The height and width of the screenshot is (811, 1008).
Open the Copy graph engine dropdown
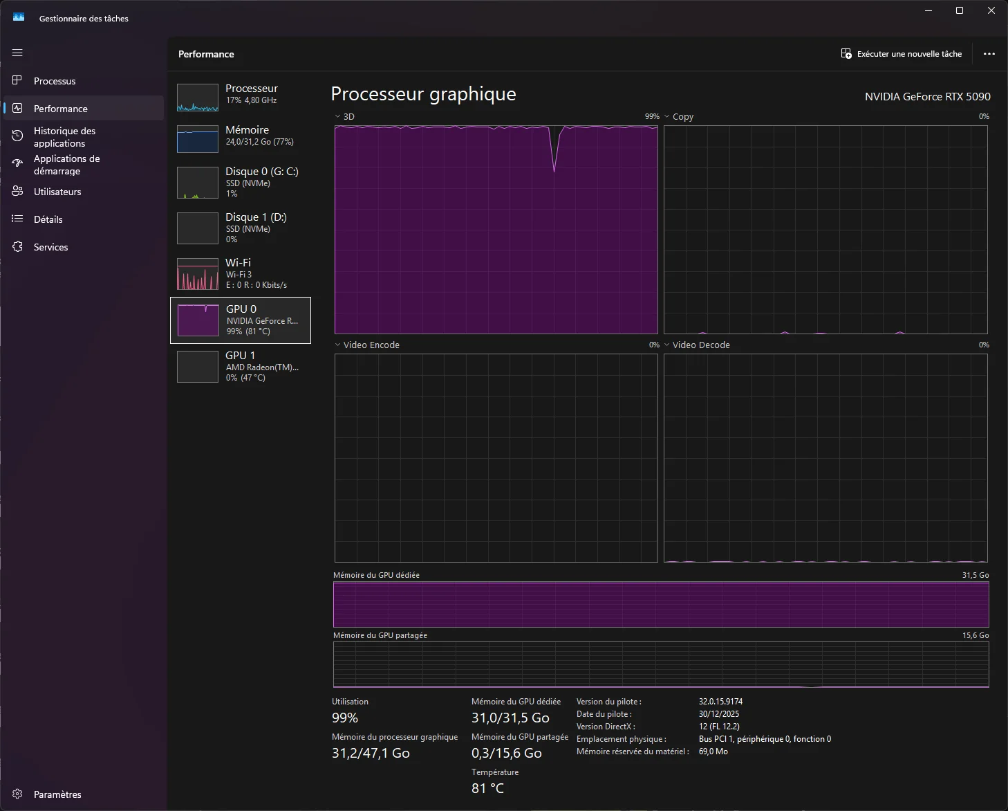[x=678, y=116]
